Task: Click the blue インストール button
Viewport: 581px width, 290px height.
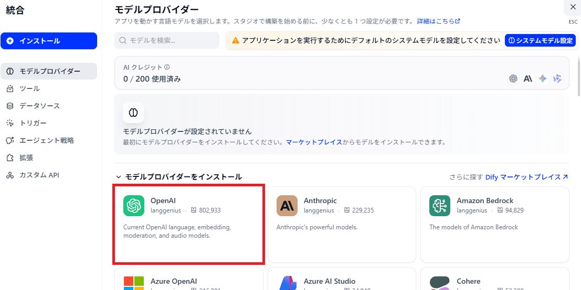Action: 49,41
